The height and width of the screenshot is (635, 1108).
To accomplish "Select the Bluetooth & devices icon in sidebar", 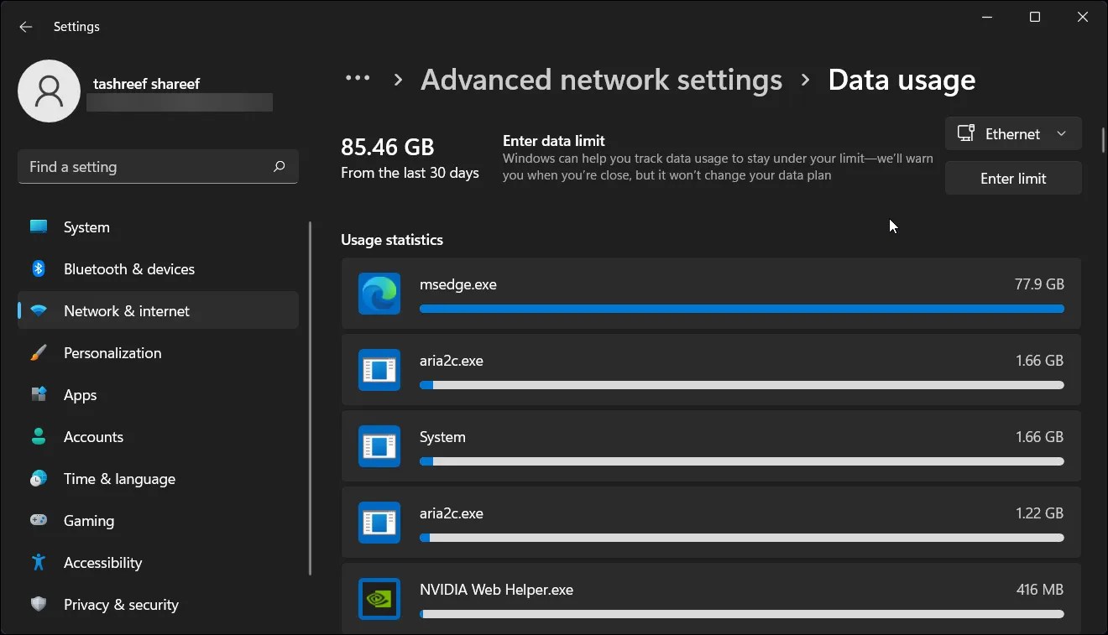I will point(39,268).
